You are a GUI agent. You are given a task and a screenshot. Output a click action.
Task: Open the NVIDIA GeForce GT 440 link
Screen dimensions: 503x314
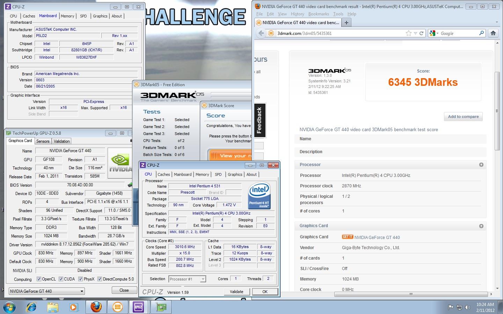pyautogui.click(x=377, y=237)
